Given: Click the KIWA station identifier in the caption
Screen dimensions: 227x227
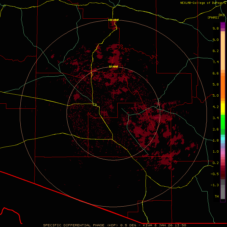Looking at the screenshot, I should (x=148, y=225).
